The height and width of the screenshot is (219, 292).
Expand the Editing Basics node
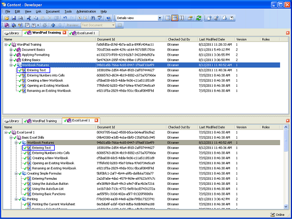click(11, 60)
